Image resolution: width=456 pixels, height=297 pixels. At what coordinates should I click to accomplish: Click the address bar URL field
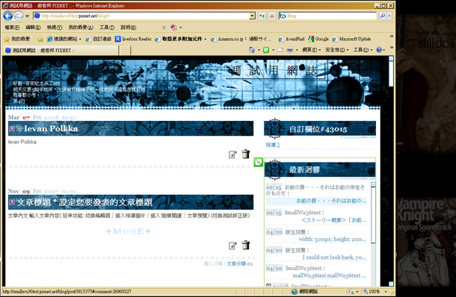pyautogui.click(x=141, y=16)
